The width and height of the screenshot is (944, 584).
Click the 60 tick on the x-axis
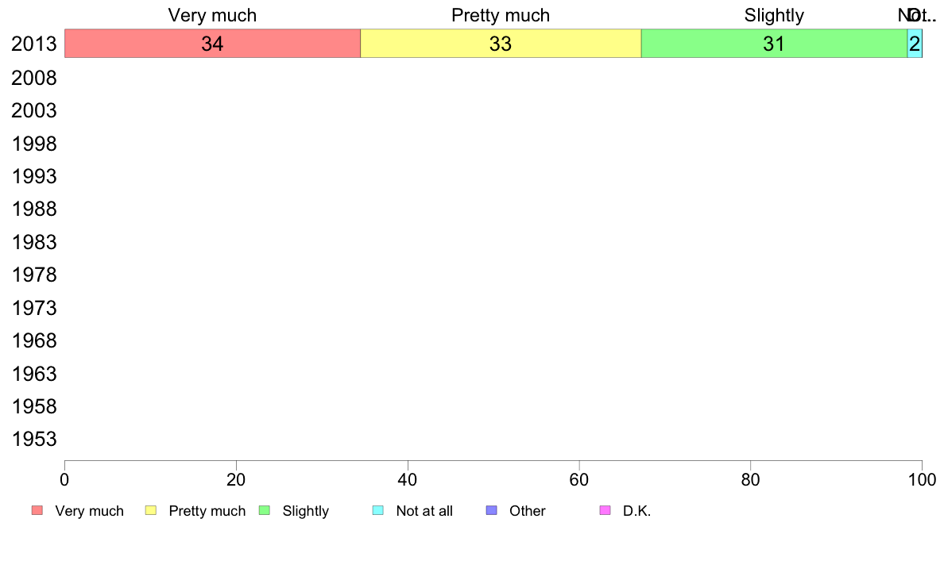[x=579, y=479]
